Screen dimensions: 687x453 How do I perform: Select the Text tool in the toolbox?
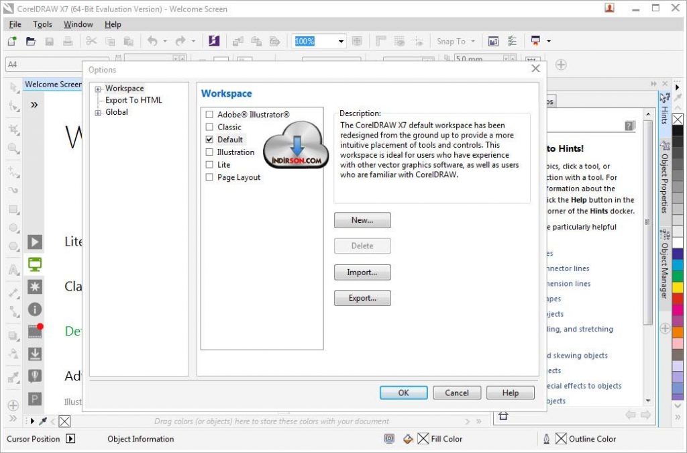(x=14, y=270)
